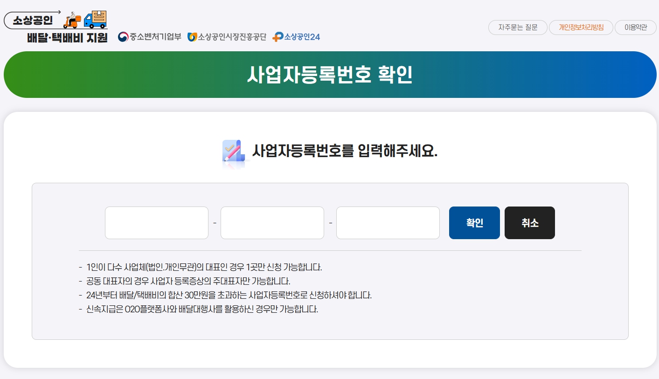Image resolution: width=659 pixels, height=379 pixels.
Task: Click the blue 확인 button
Action: tap(474, 223)
